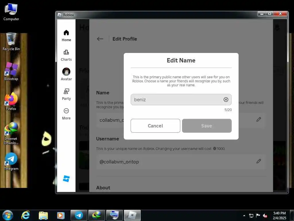Open the 5:40 PM clock and date

(279, 216)
